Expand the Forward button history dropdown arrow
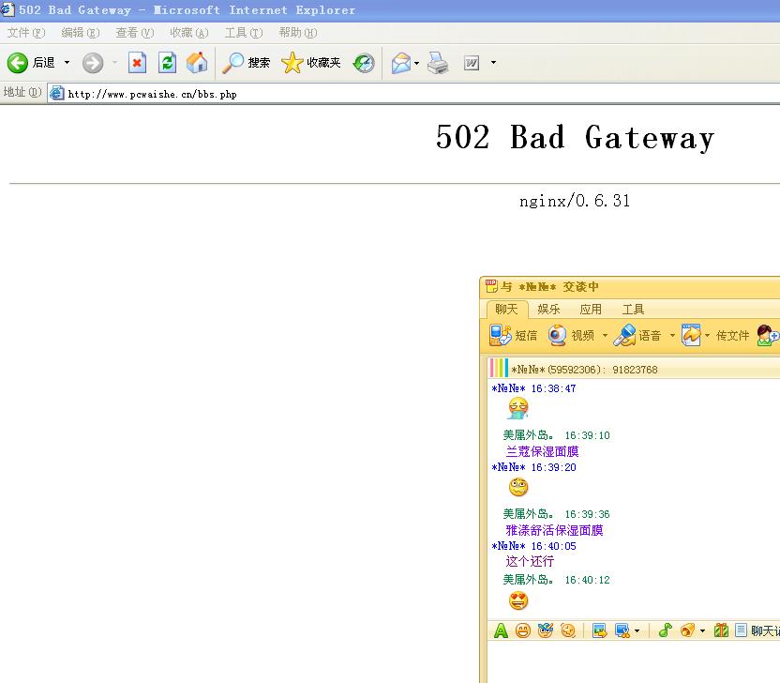 click(x=115, y=63)
